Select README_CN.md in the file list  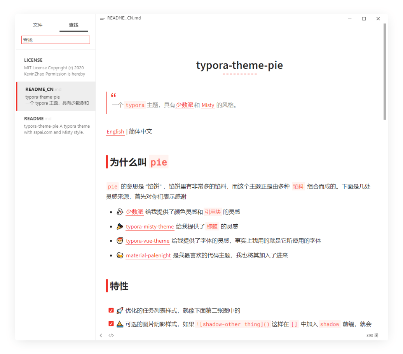pos(56,96)
